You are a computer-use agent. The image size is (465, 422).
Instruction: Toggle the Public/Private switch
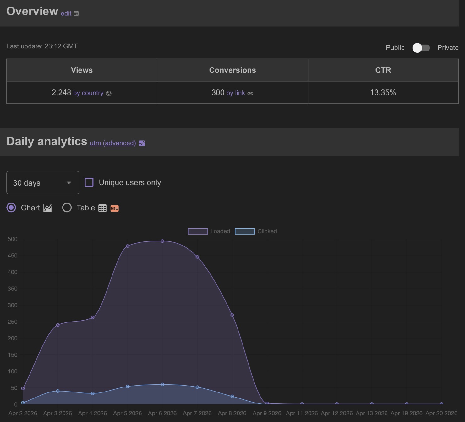(x=421, y=48)
